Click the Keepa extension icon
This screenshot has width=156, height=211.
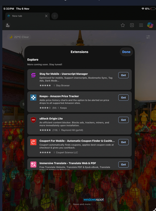pos(33,98)
